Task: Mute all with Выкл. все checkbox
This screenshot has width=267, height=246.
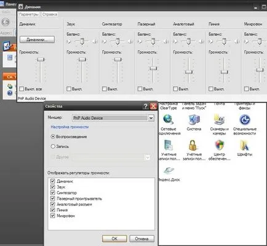Action: click(x=22, y=89)
